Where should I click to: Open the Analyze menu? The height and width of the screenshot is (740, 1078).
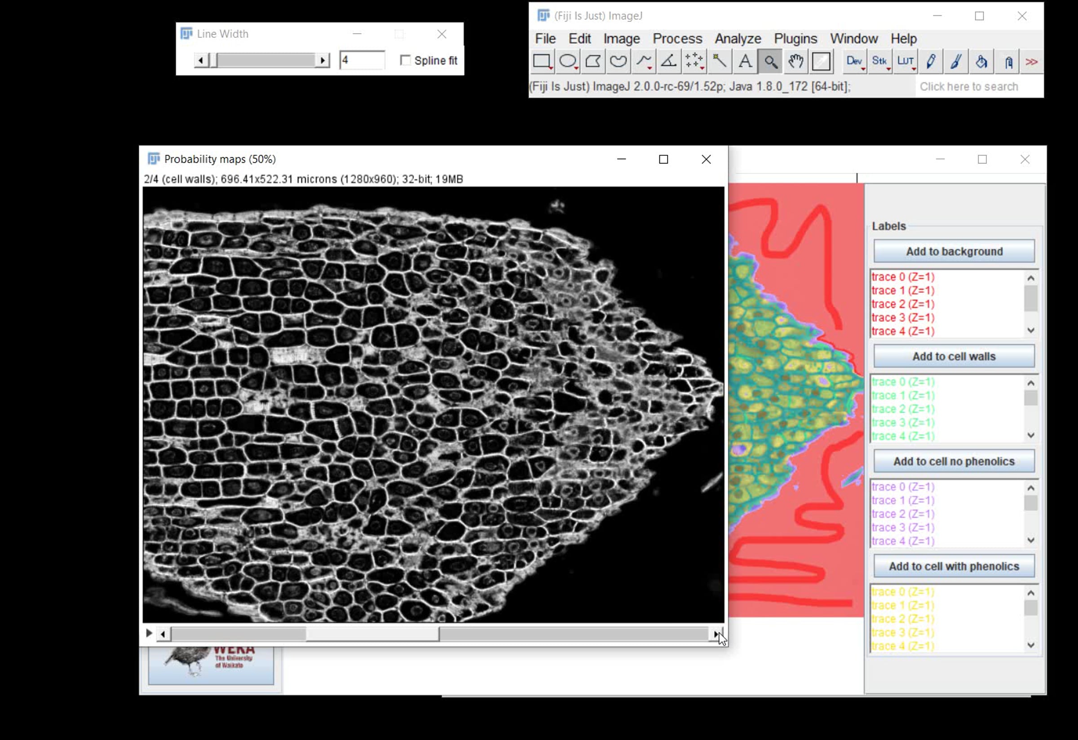coord(738,39)
